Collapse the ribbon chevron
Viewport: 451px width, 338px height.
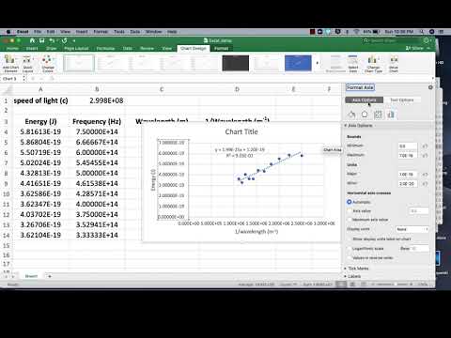coord(428,48)
